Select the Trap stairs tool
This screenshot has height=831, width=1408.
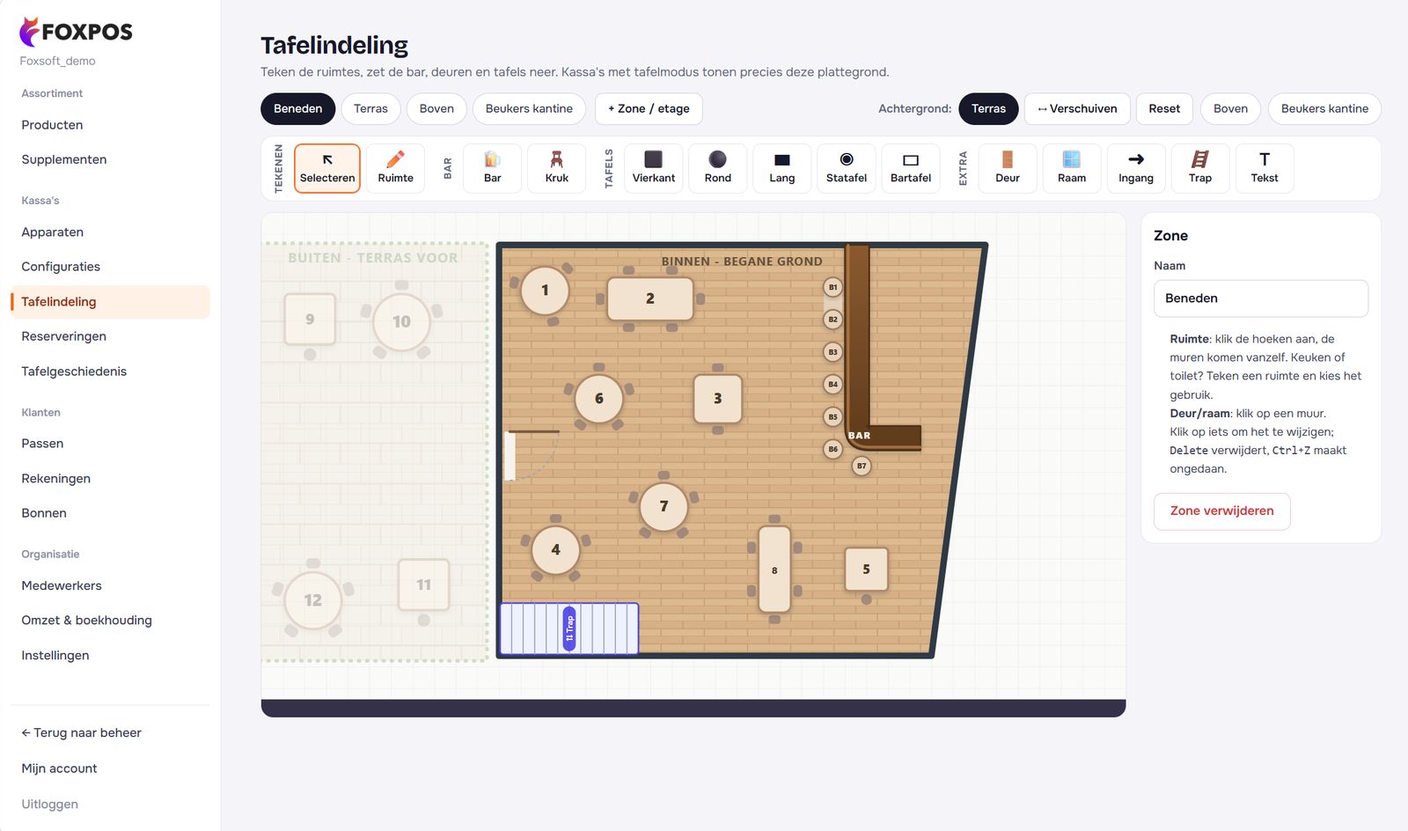coord(1199,168)
